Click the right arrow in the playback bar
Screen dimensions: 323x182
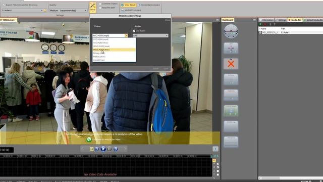coord(125,149)
